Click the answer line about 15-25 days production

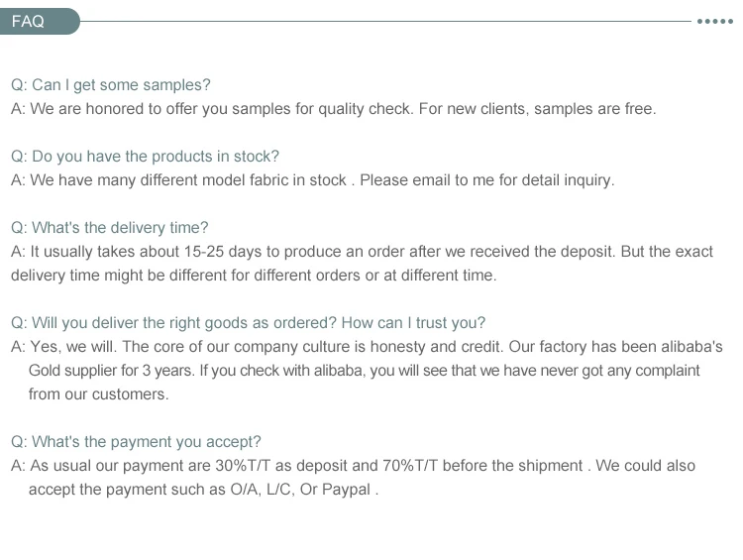click(x=362, y=252)
